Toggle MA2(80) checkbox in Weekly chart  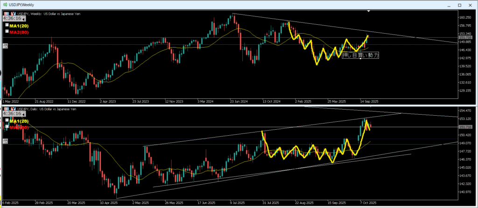click(x=7, y=31)
